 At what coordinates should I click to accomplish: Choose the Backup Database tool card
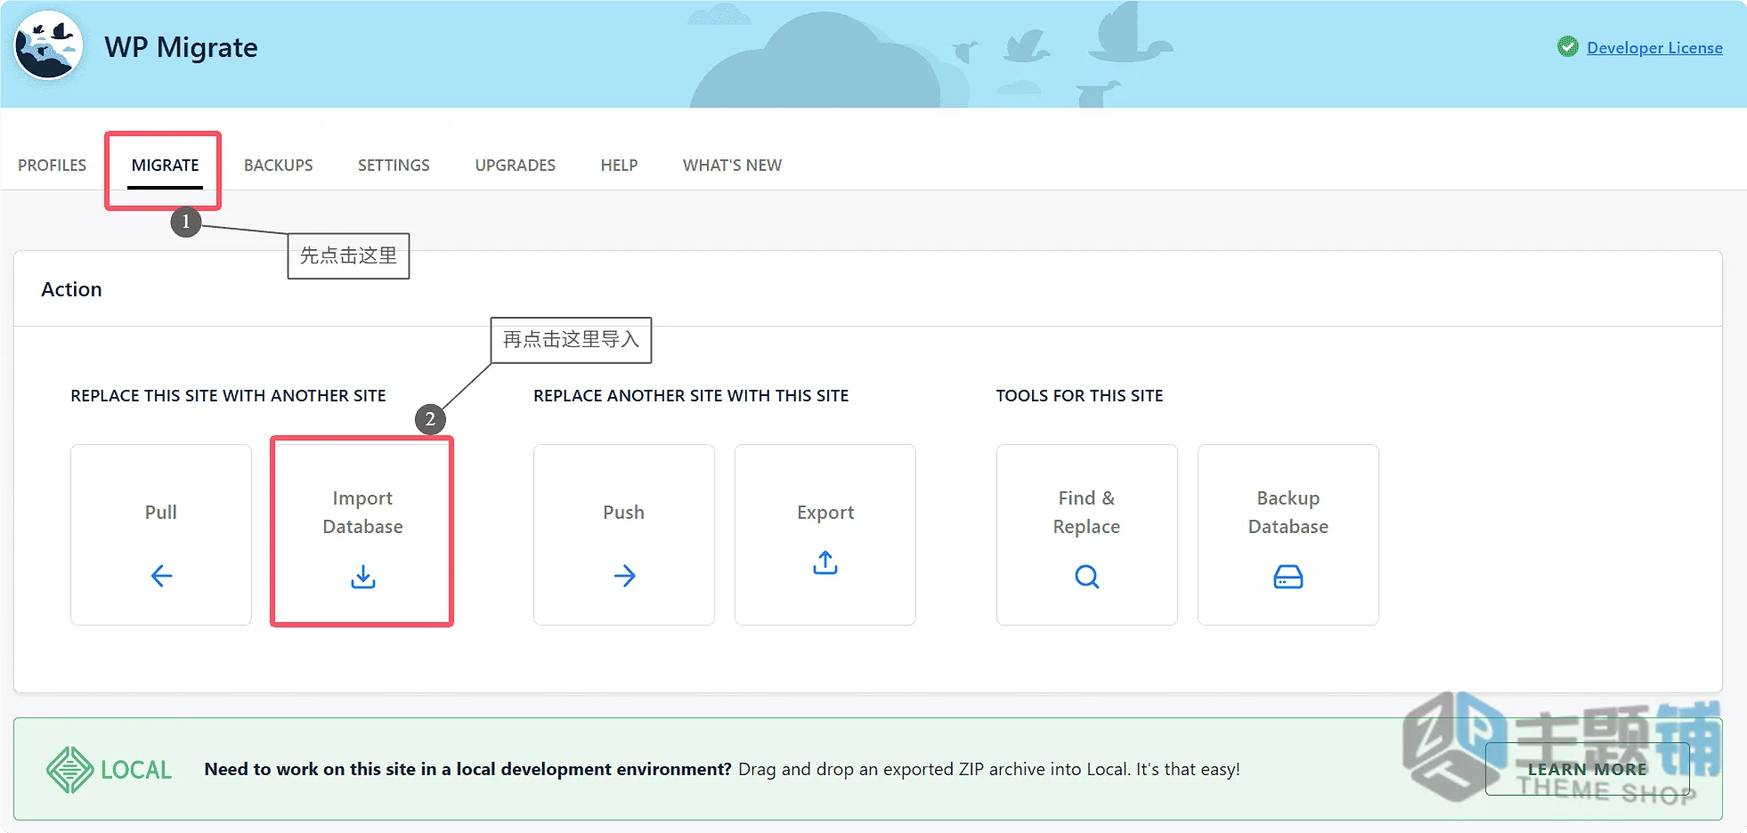point(1288,535)
